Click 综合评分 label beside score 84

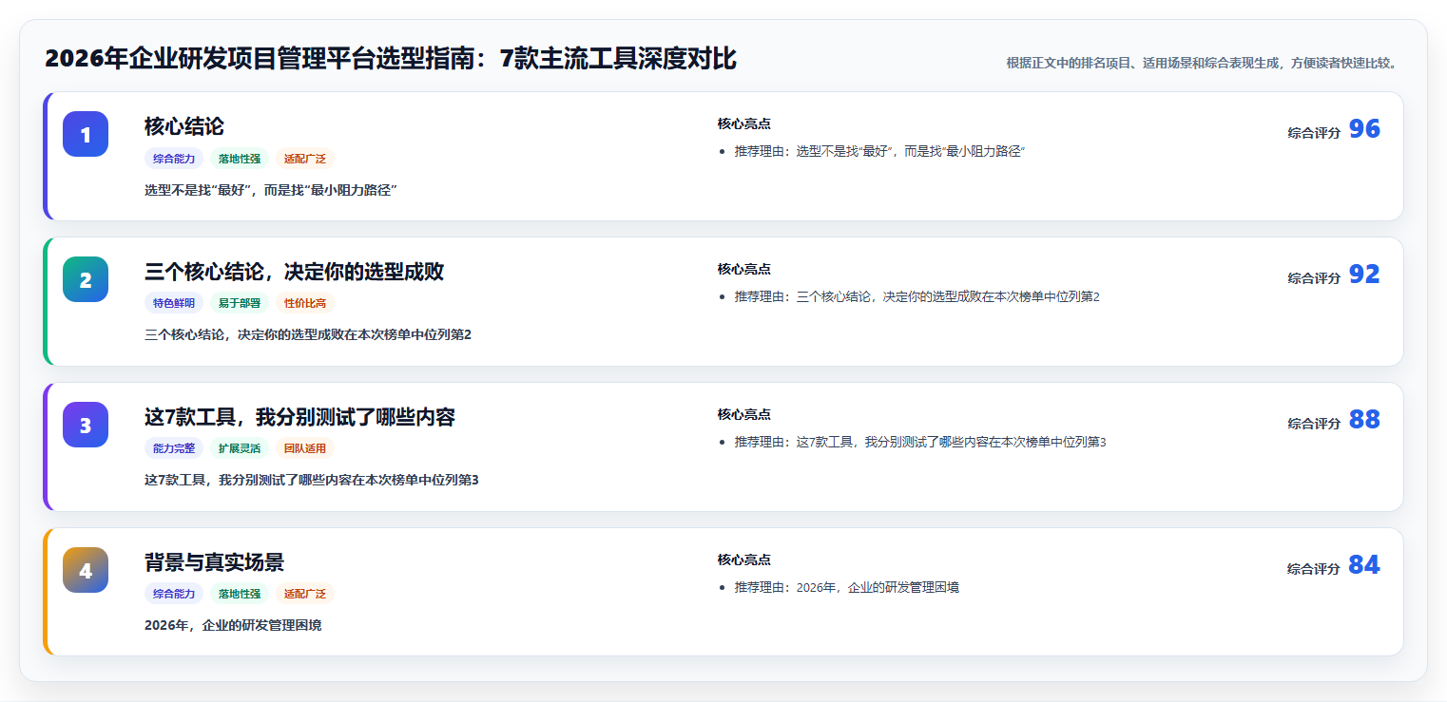(x=1314, y=569)
